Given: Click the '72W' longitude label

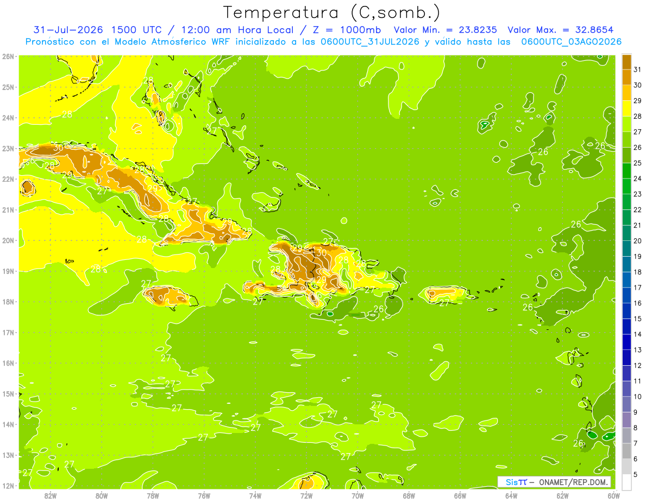Looking at the screenshot, I should 306,496.
